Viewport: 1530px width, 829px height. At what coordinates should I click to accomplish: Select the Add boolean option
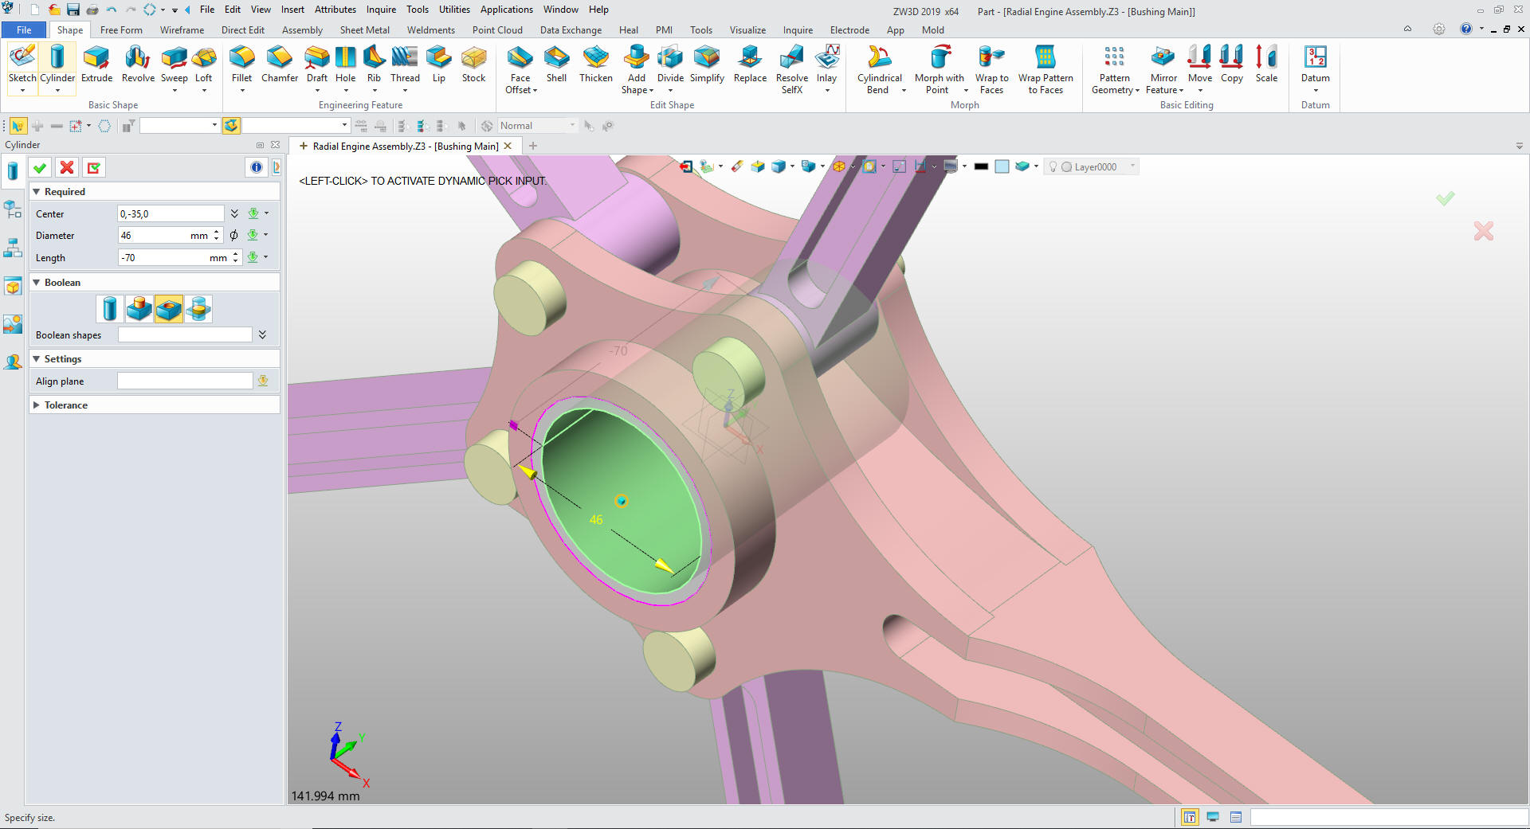coord(139,309)
